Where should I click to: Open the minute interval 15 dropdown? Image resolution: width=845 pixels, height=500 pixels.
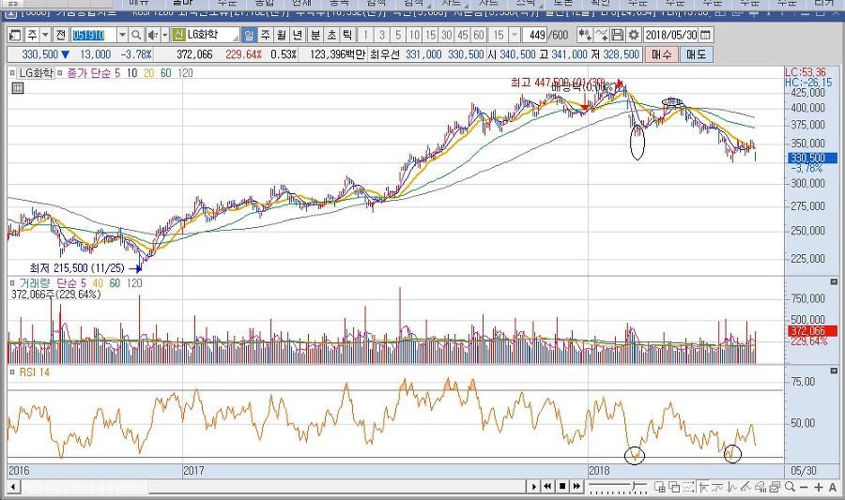click(x=513, y=35)
